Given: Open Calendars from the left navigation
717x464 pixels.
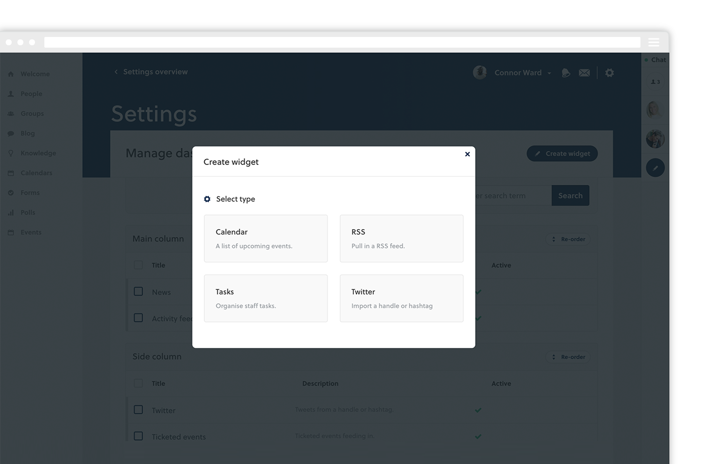Looking at the screenshot, I should [36, 173].
